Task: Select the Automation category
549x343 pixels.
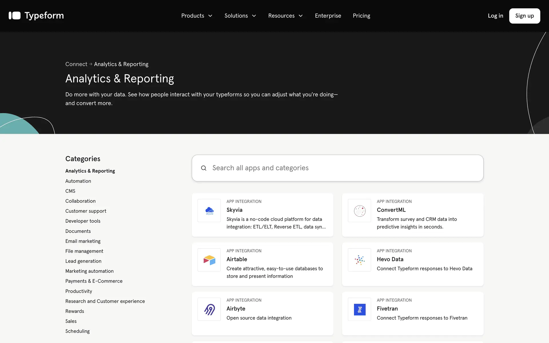Action: click(78, 181)
